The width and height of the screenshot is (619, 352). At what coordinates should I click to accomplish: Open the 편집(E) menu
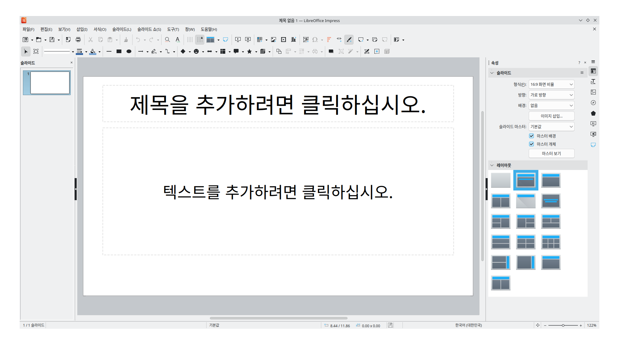coord(46,29)
